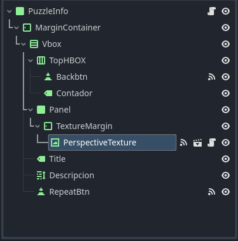Click the signal icon on RepeatBtn

[x=212, y=192]
